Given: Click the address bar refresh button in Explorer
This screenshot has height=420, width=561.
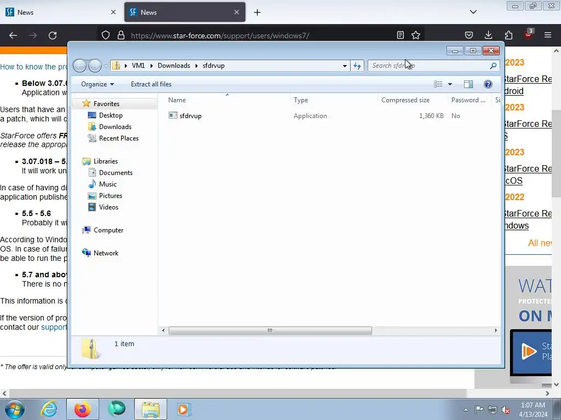Looking at the screenshot, I should click(357, 66).
